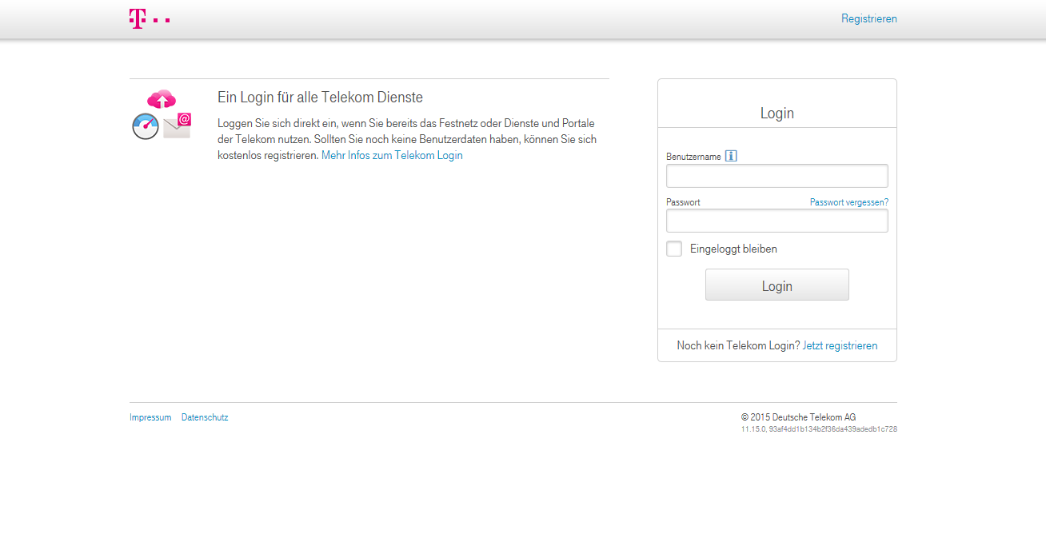This screenshot has width=1046, height=550.
Task: Click the Noch kein Telekom Login? text
Action: [738, 346]
